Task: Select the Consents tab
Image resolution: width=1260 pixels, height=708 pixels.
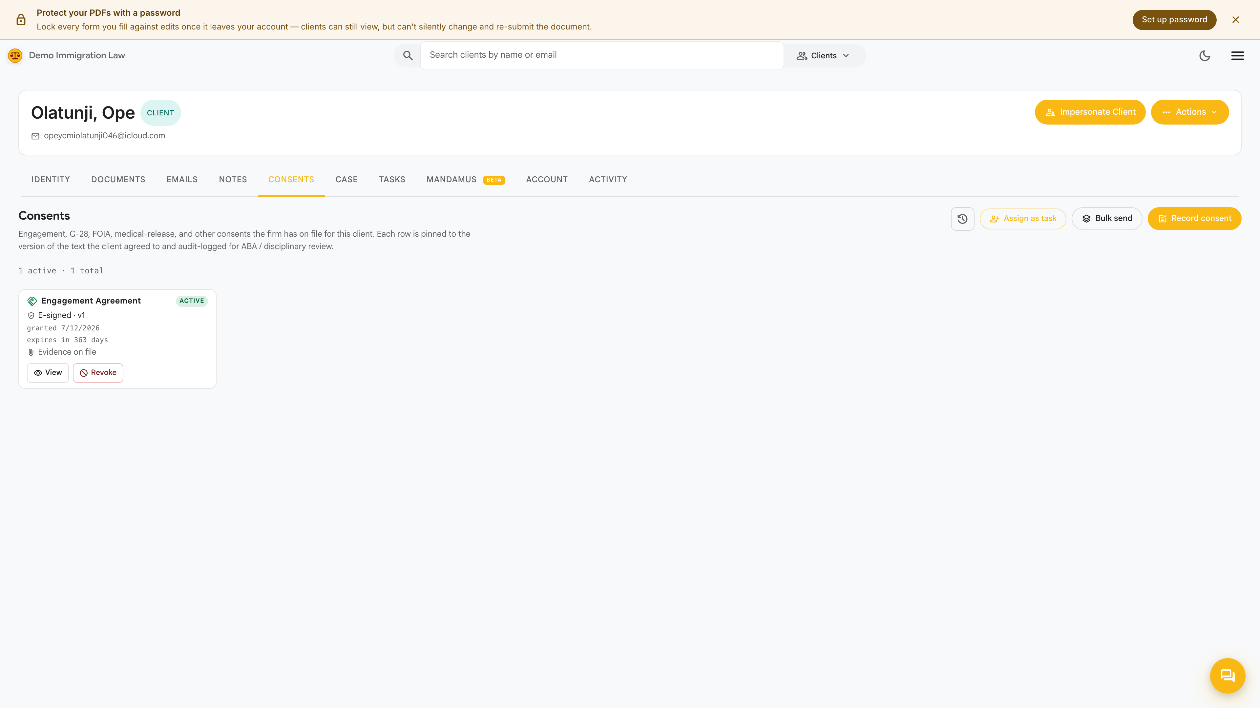Action: point(291,180)
